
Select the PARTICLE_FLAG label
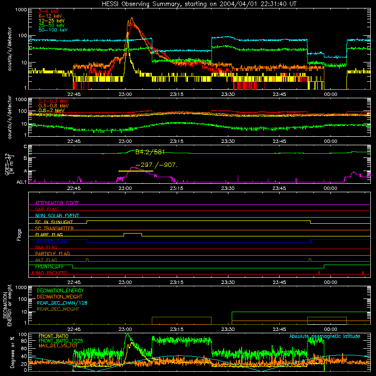pos(53,253)
